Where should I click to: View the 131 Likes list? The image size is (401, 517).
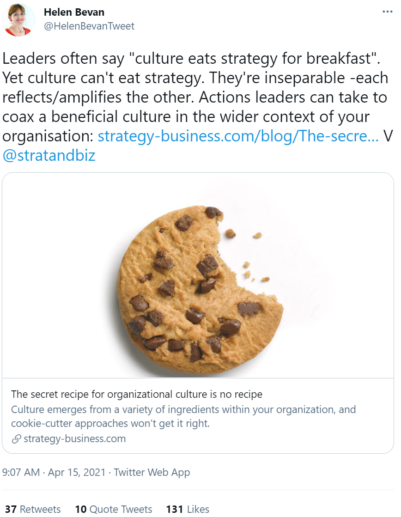click(188, 509)
